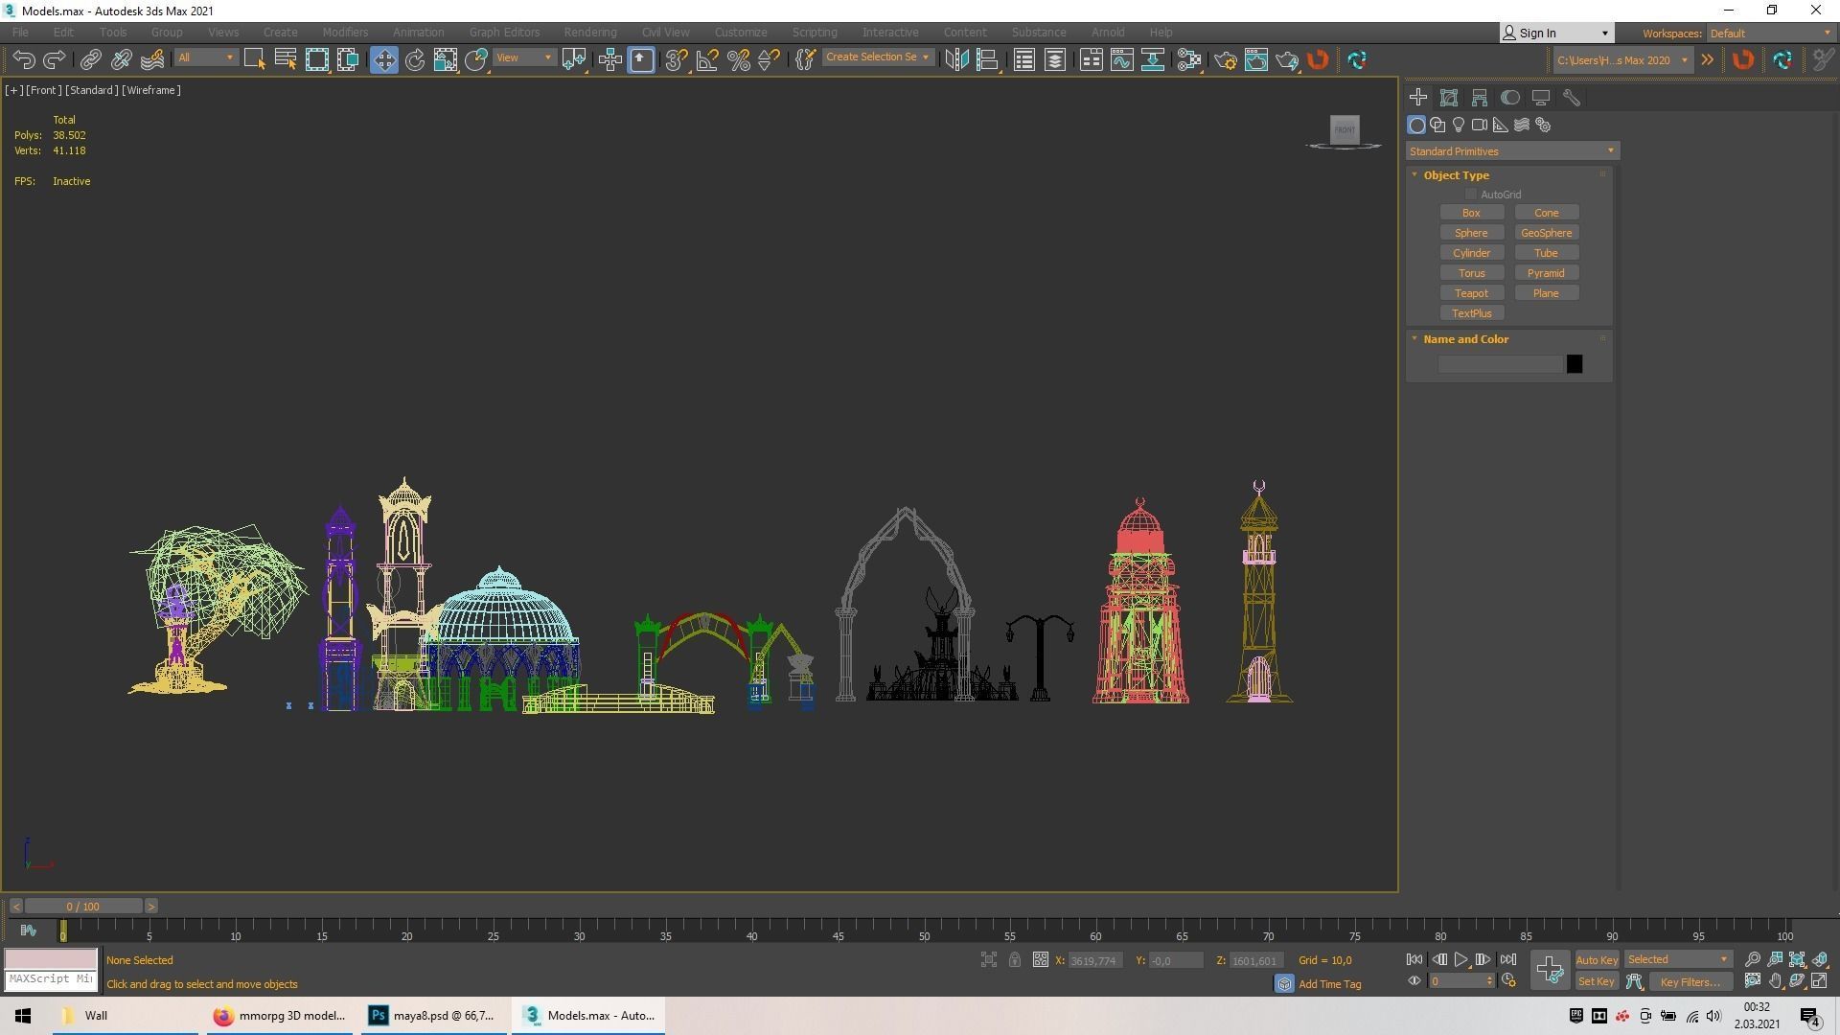
Task: Open Curve Editor from toolbar
Action: pos(1121,60)
